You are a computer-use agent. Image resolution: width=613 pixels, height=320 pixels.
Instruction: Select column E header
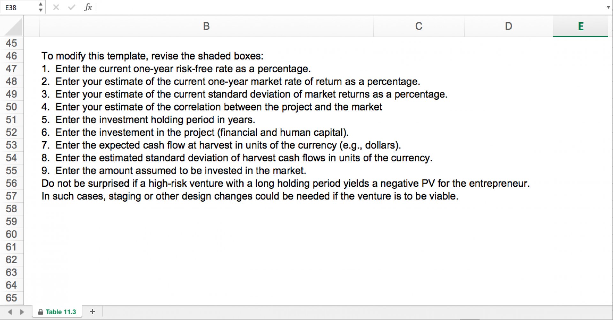(580, 26)
